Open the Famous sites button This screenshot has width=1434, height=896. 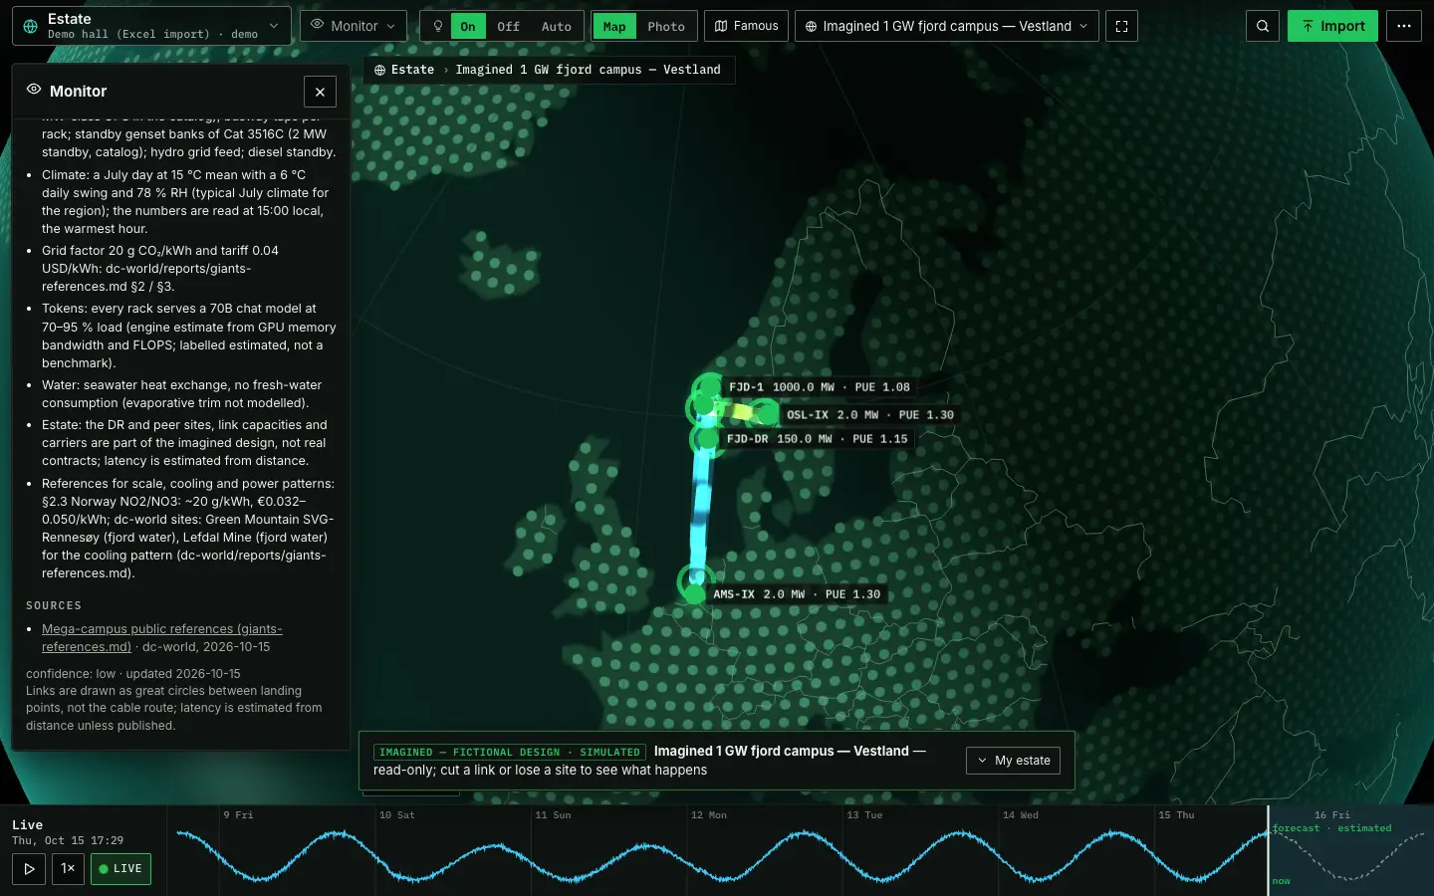[747, 26]
